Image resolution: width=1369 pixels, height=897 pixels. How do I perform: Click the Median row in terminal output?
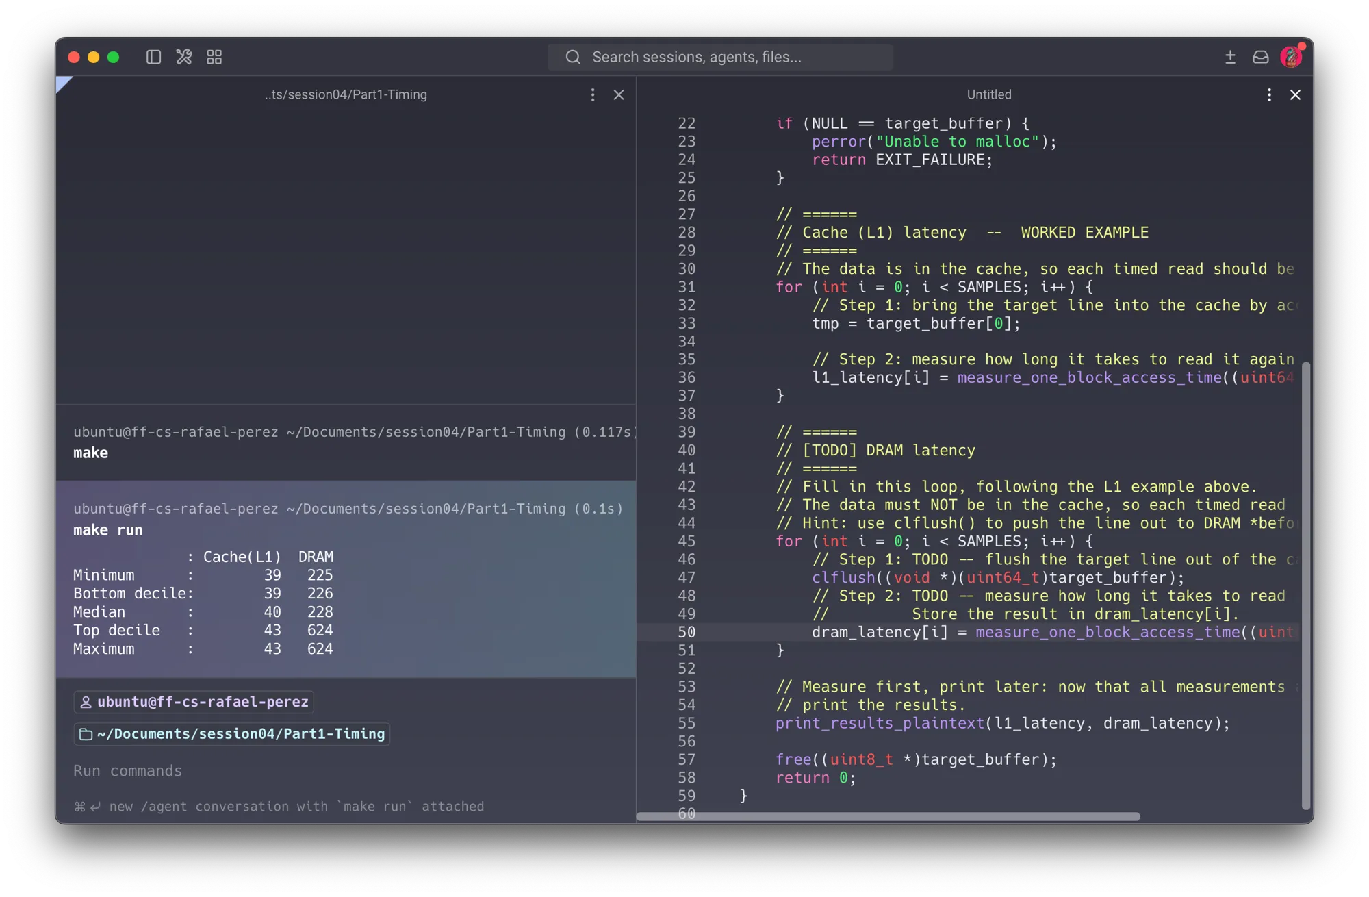[x=203, y=612]
